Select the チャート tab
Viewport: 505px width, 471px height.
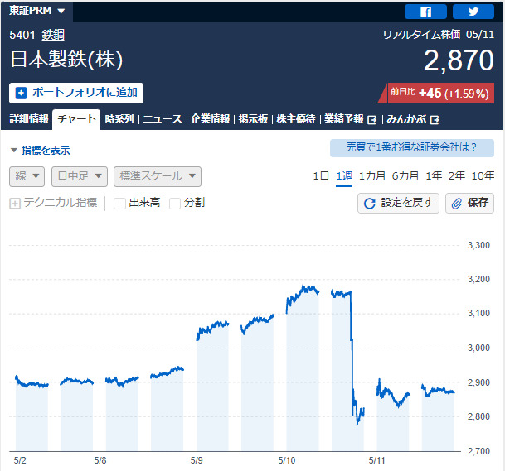[76, 119]
